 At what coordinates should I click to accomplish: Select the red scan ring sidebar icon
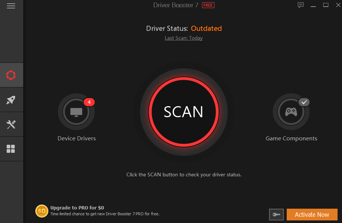tap(11, 75)
